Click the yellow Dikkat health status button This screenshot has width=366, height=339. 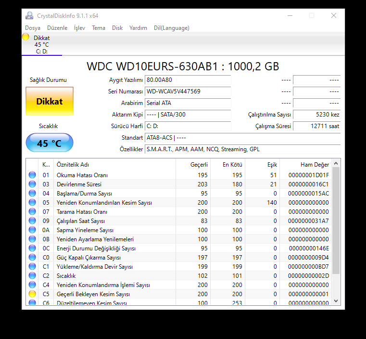click(50, 101)
